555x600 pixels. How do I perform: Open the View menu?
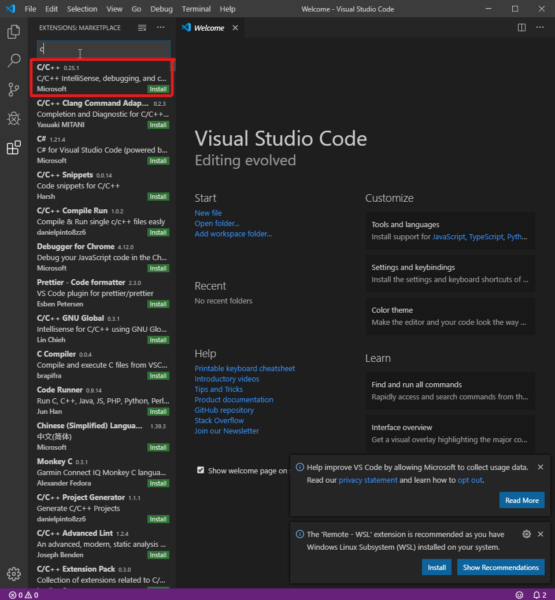114,9
